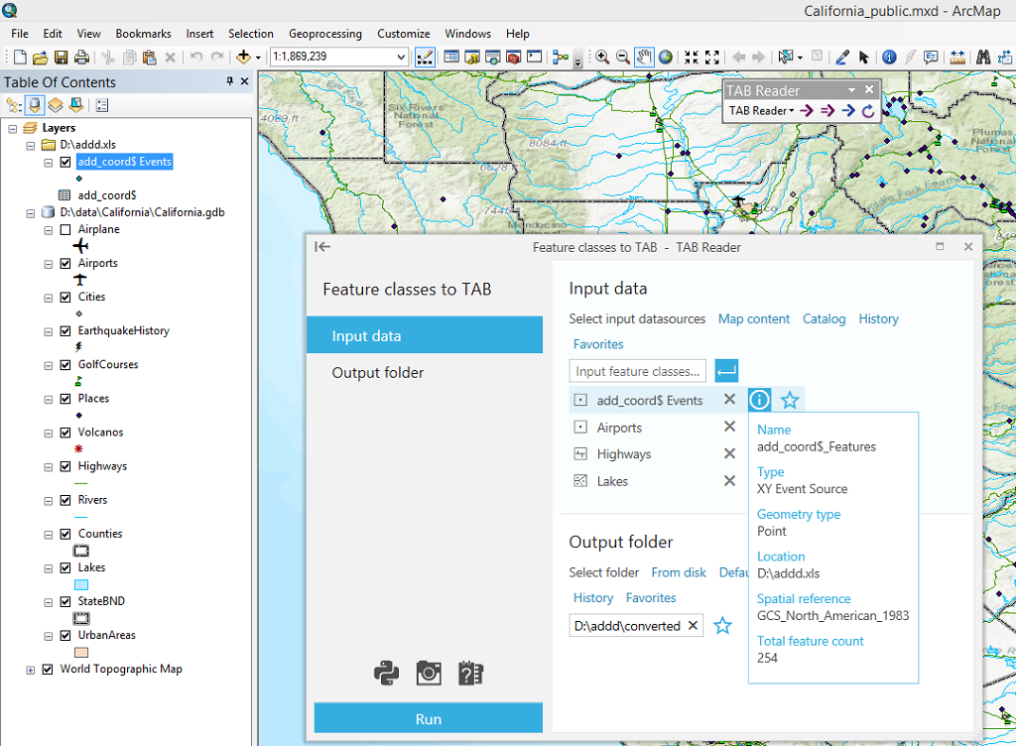Select the Input data tab
The height and width of the screenshot is (746, 1016).
tap(425, 335)
